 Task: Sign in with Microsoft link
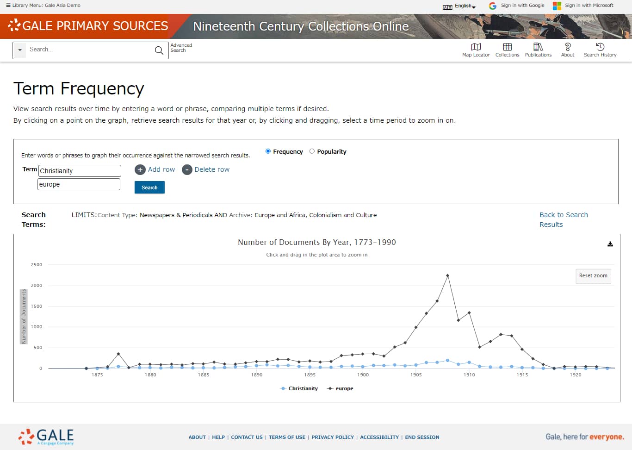589,6
